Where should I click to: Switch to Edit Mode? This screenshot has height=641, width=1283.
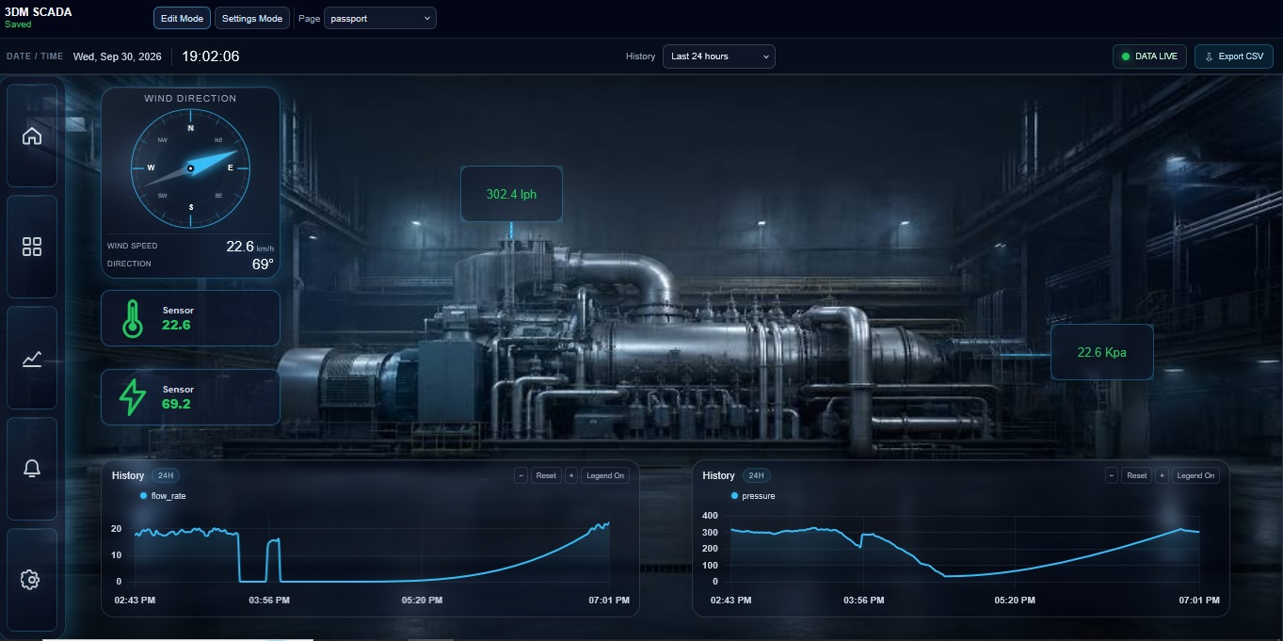[182, 18]
